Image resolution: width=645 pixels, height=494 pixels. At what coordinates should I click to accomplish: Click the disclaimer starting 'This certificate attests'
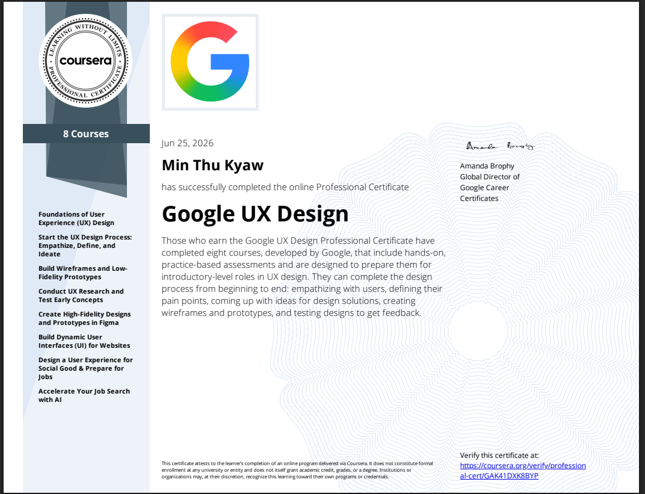pos(297,470)
